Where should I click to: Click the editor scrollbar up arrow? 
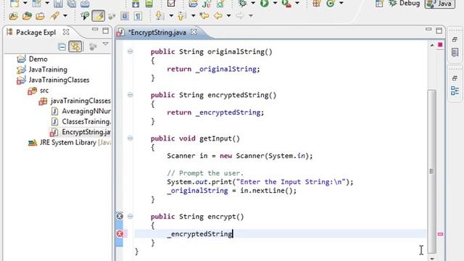(432, 45)
